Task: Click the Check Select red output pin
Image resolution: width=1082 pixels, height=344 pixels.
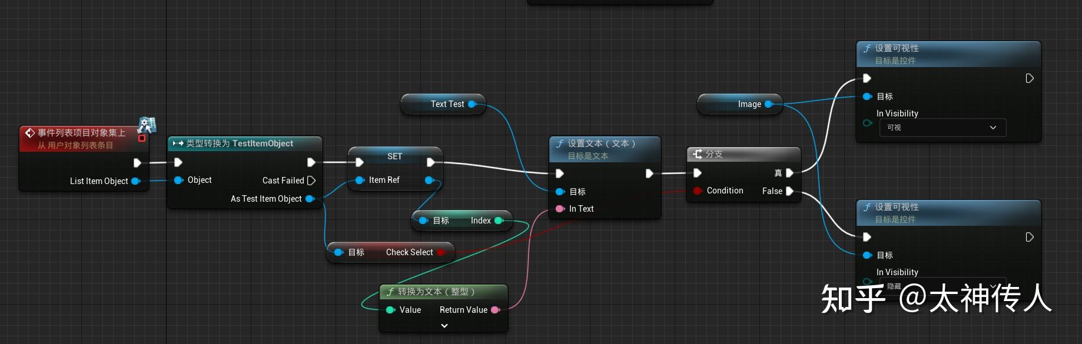Action: [x=441, y=252]
